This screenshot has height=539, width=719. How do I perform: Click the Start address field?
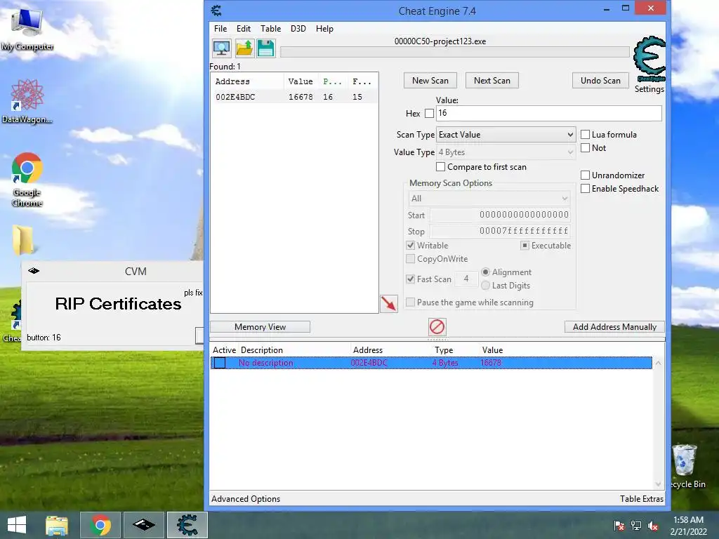[x=500, y=215]
